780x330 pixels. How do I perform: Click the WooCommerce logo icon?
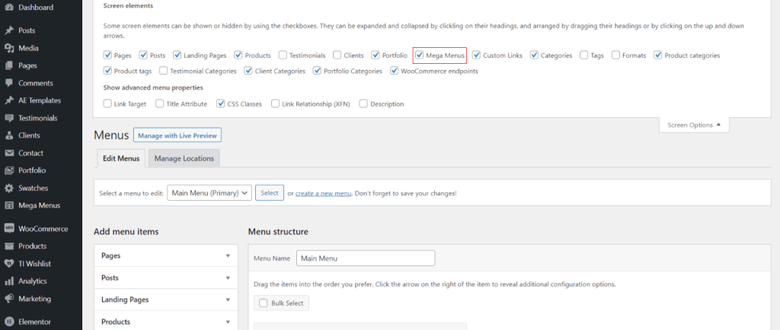[9, 229]
